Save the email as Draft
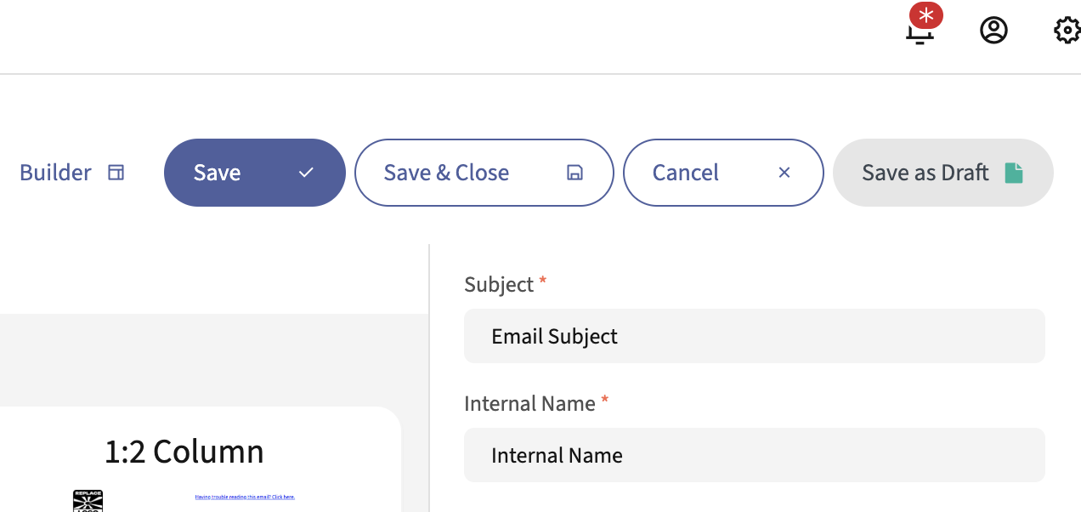The width and height of the screenshot is (1081, 512). click(x=925, y=173)
